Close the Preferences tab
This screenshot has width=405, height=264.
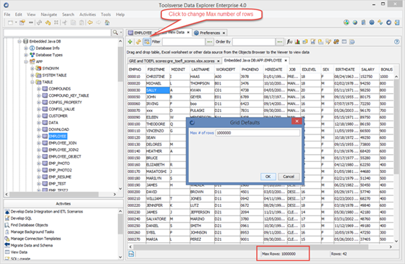click(x=224, y=33)
